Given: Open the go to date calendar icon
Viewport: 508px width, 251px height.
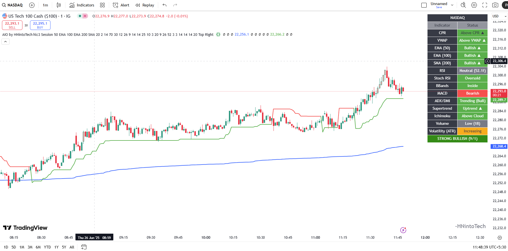Looking at the screenshot, I should (x=84, y=247).
